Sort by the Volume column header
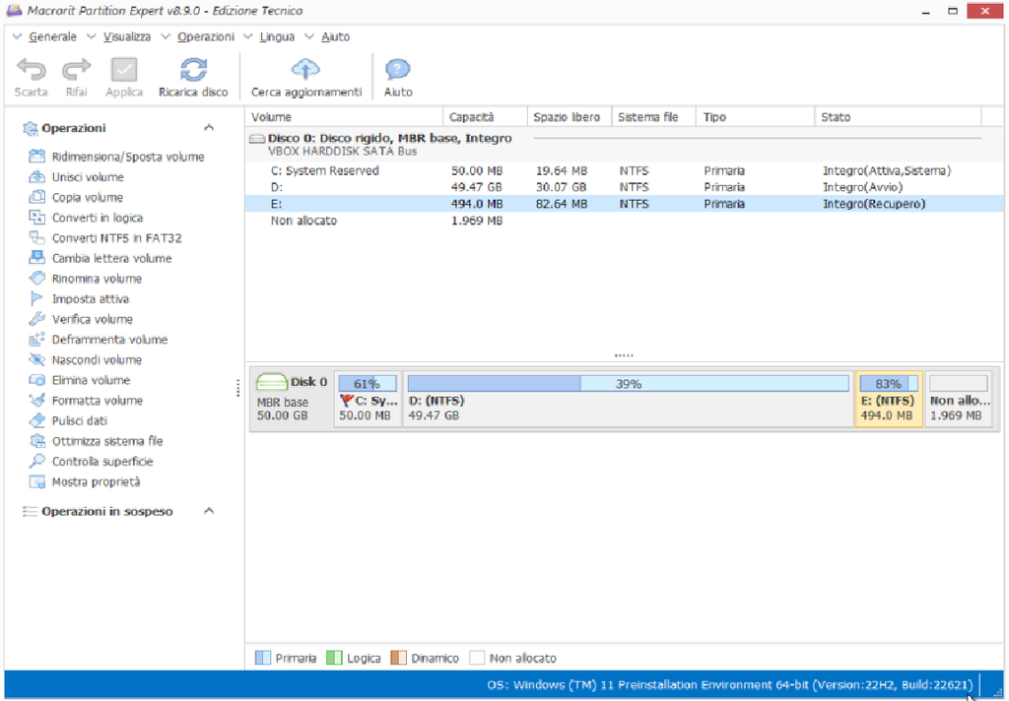This screenshot has width=1009, height=701. pos(344,117)
